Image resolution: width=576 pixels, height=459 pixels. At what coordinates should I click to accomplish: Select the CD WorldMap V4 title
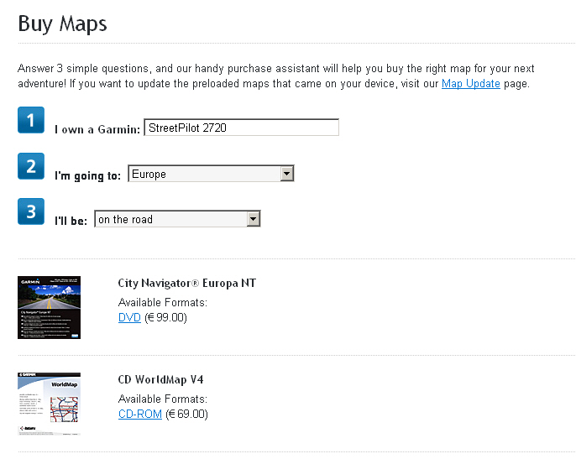click(x=160, y=380)
